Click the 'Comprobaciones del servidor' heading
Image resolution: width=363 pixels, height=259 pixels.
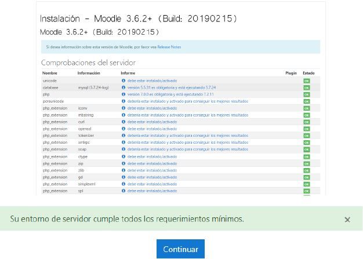click(x=88, y=63)
